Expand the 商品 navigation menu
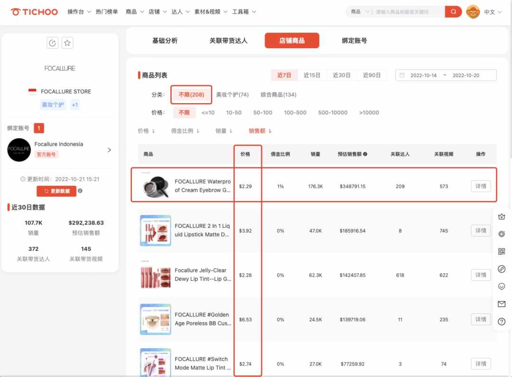 pos(135,12)
